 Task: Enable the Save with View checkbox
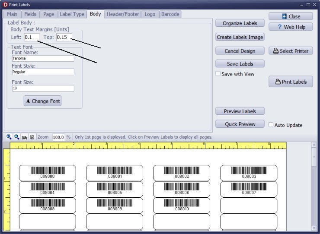pos(218,74)
